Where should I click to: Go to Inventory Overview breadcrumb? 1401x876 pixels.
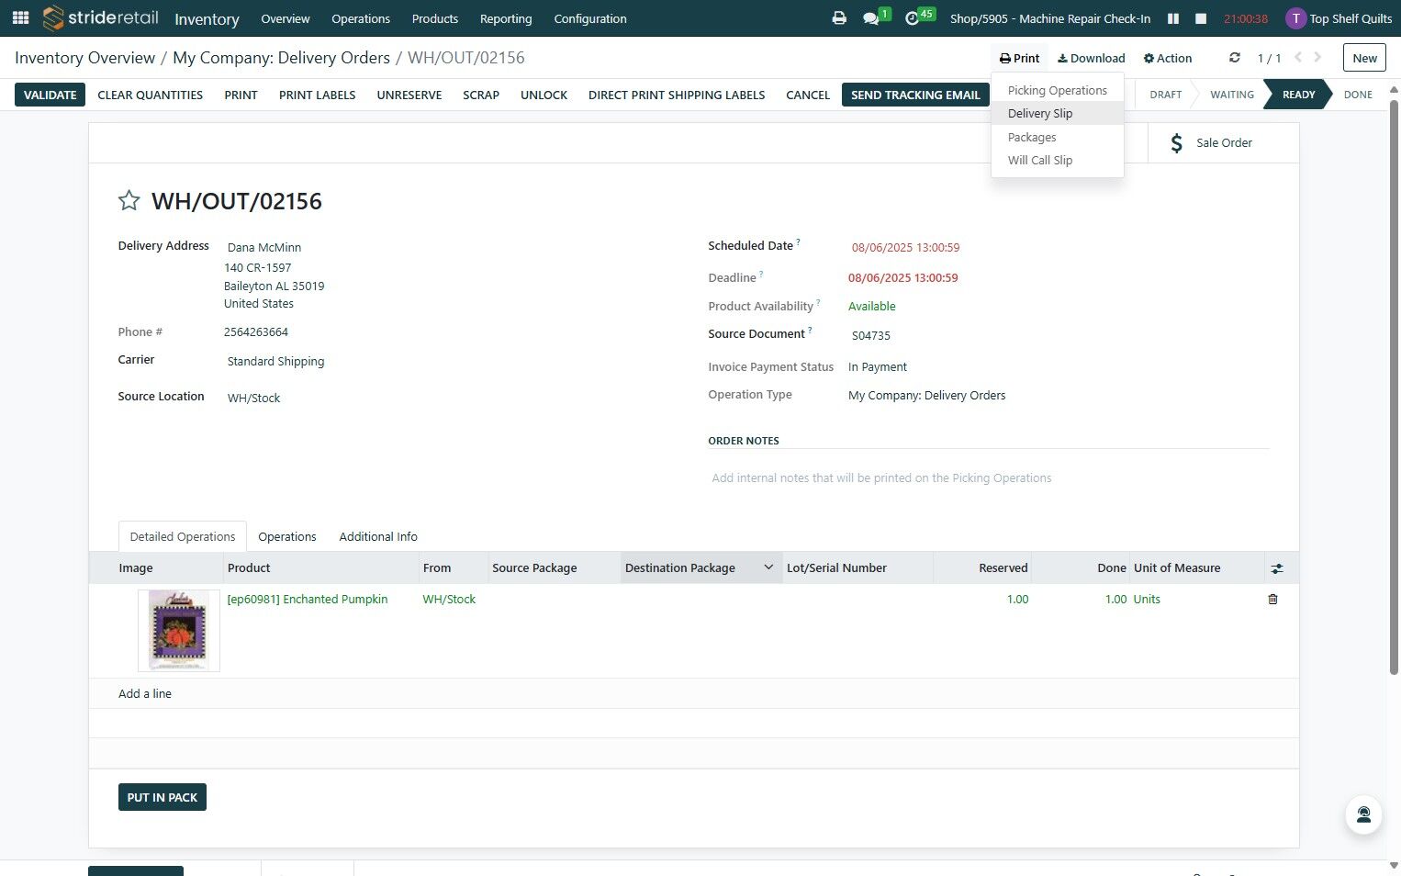85,58
